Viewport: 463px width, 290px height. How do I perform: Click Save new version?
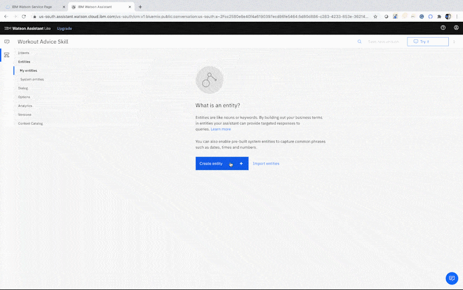[x=383, y=41]
